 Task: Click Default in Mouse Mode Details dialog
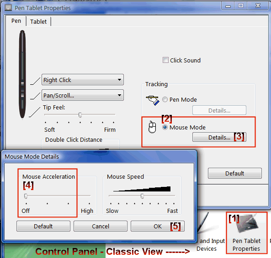point(43,226)
